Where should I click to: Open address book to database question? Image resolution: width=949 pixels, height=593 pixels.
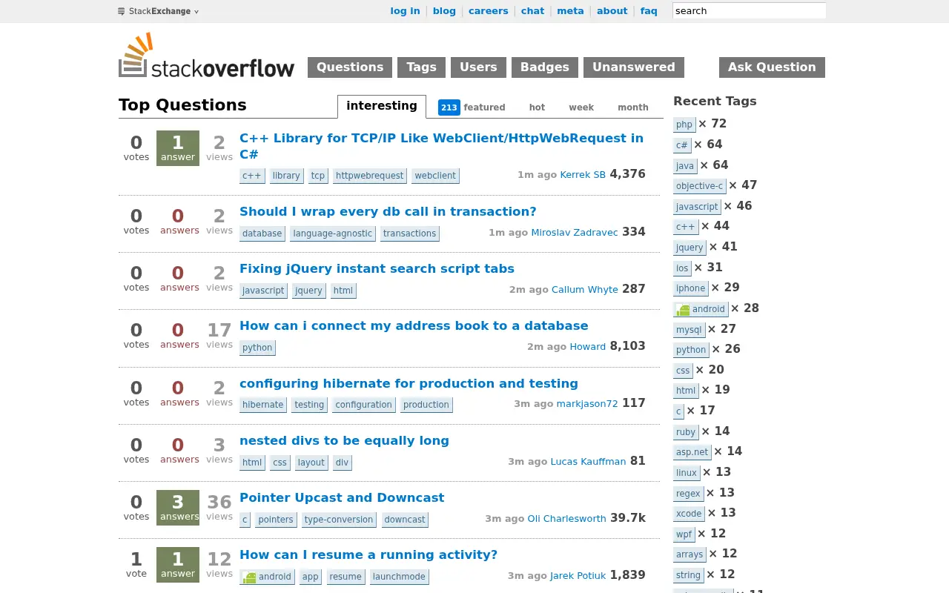click(414, 325)
